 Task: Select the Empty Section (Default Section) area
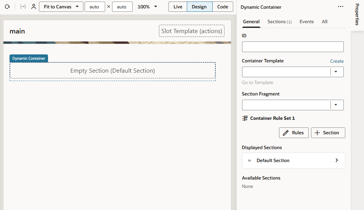(x=112, y=71)
